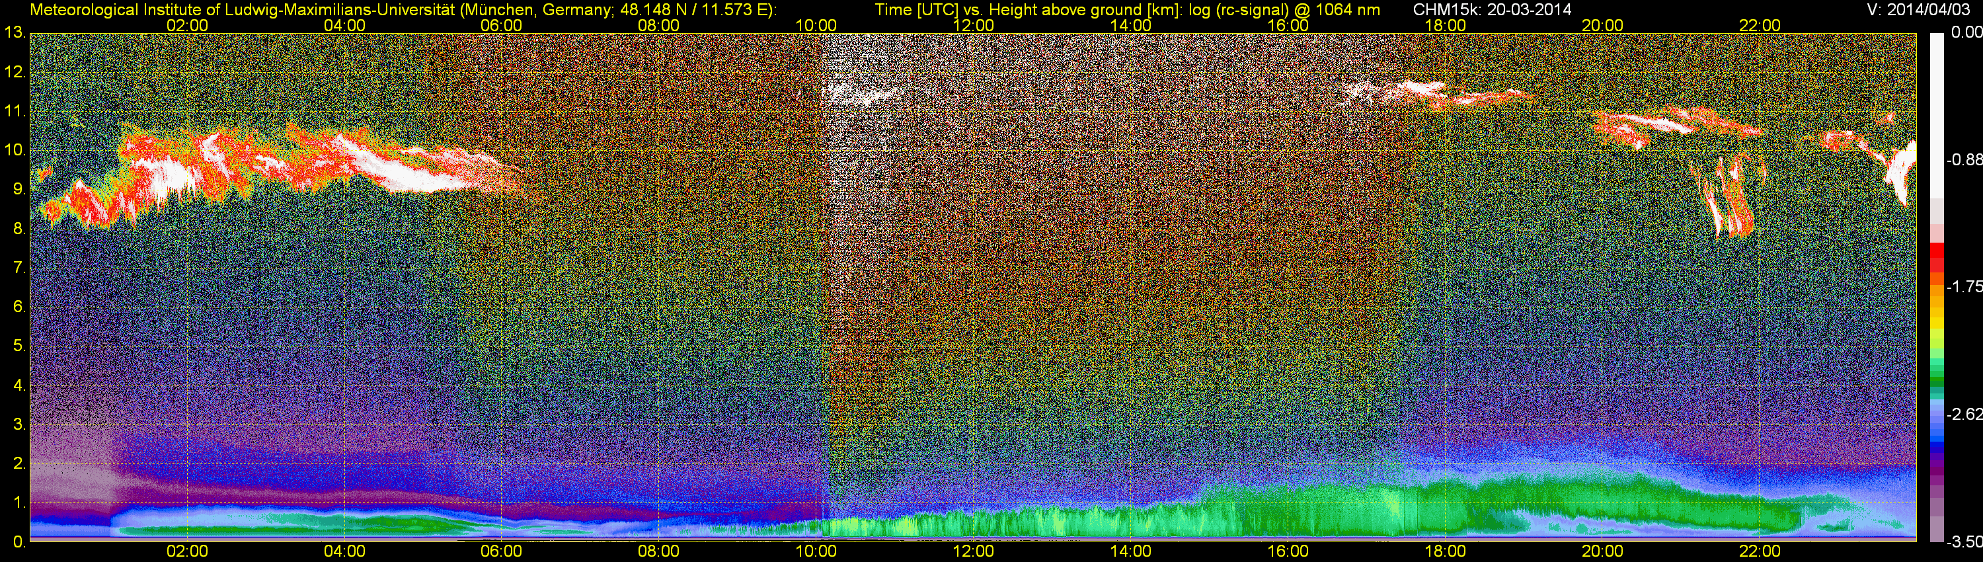
Task: Select the 22:00 tick label on the lower time axis
Action: coord(1760,551)
